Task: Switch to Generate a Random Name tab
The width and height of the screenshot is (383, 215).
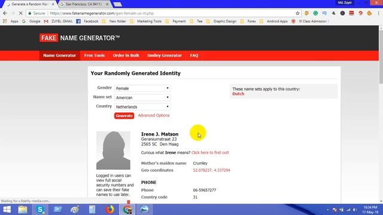Action: point(29,4)
